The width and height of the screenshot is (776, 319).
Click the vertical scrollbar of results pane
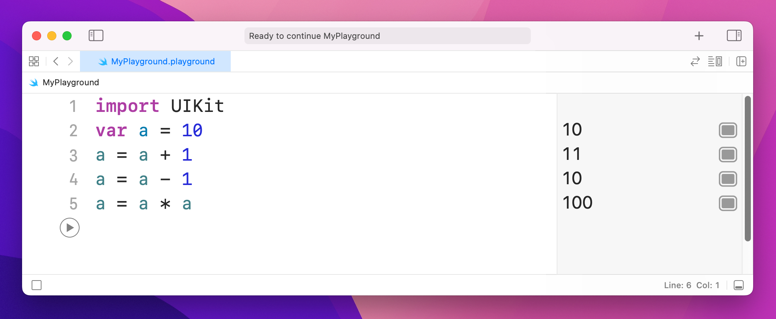coord(747,168)
